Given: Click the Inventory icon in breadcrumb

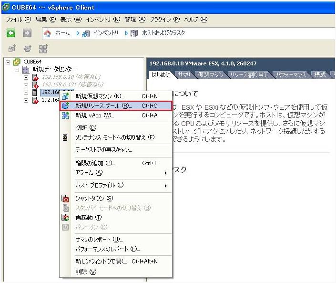Looking at the screenshot, I should coord(86,33).
